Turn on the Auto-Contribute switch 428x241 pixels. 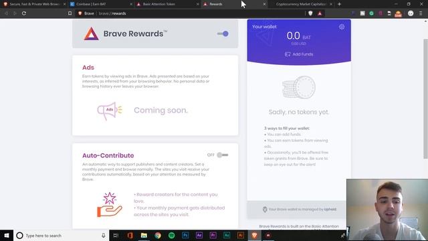[223, 155]
